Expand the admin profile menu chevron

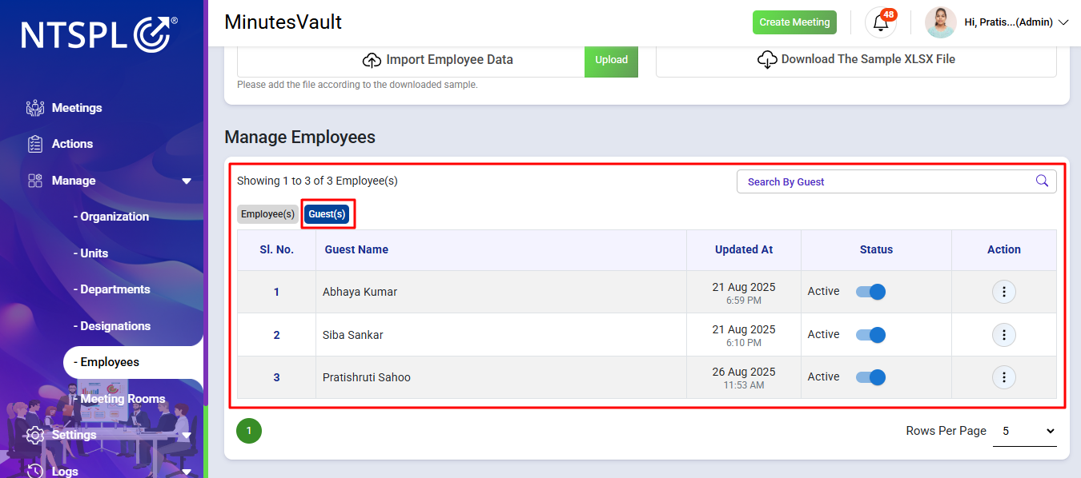tap(1063, 22)
